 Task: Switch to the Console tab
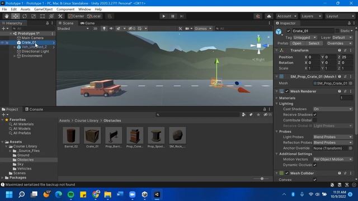pos(34,109)
